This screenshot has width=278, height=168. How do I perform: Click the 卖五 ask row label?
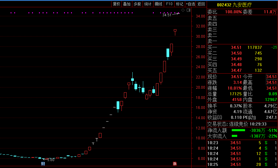tap(212, 18)
